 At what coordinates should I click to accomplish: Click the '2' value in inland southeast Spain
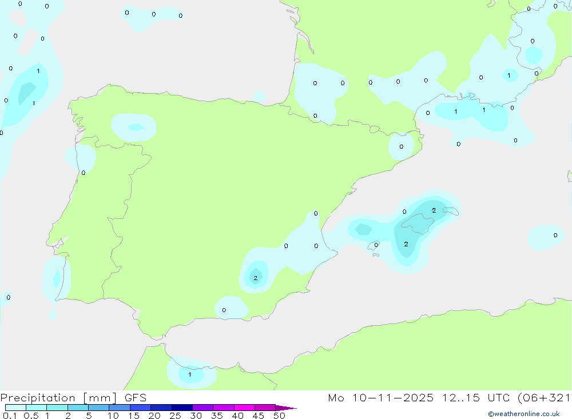(x=255, y=278)
